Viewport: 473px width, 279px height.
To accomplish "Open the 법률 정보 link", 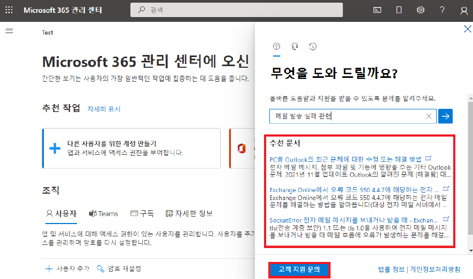I will click(x=391, y=269).
